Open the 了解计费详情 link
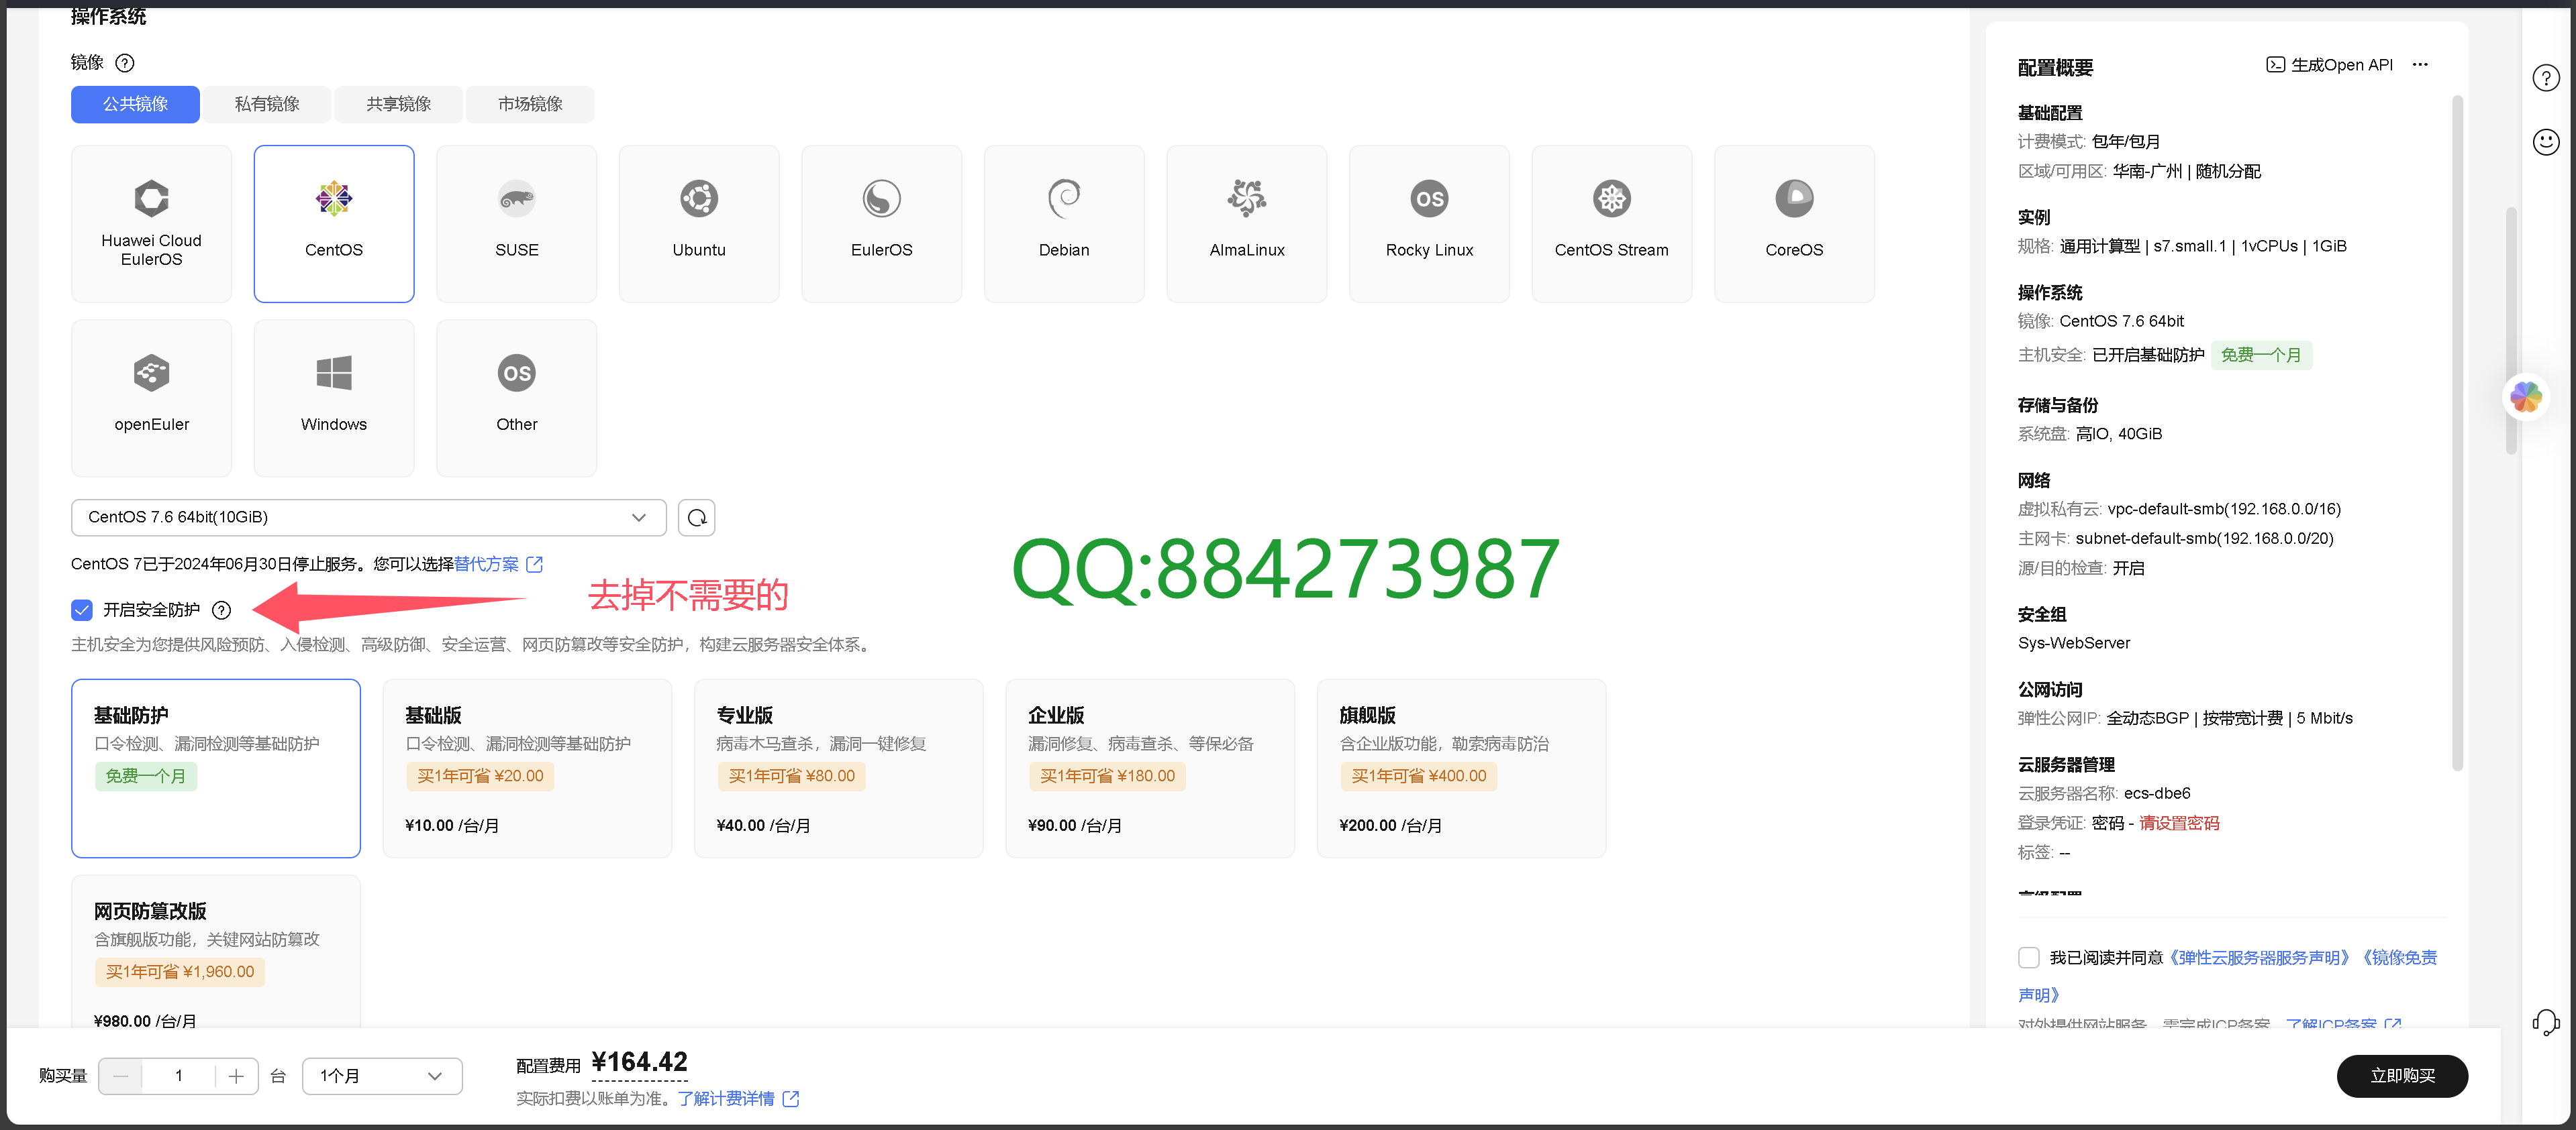The height and width of the screenshot is (1130, 2576). (x=726, y=1099)
